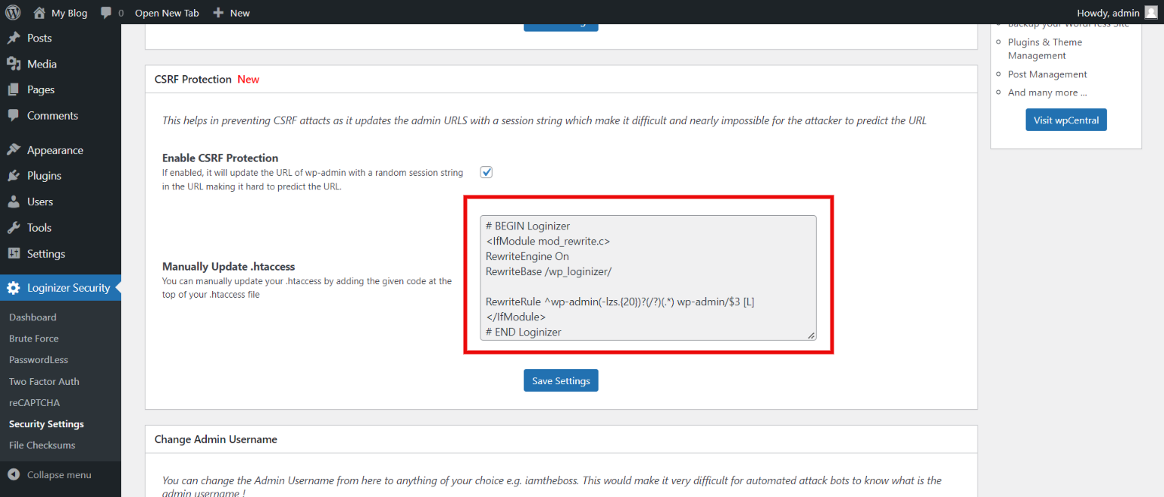Click the Media icon in sidebar
The height and width of the screenshot is (497, 1164).
14,64
